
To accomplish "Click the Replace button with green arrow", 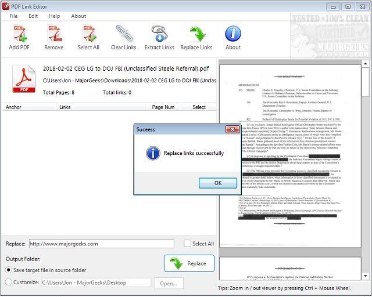I will (189, 263).
